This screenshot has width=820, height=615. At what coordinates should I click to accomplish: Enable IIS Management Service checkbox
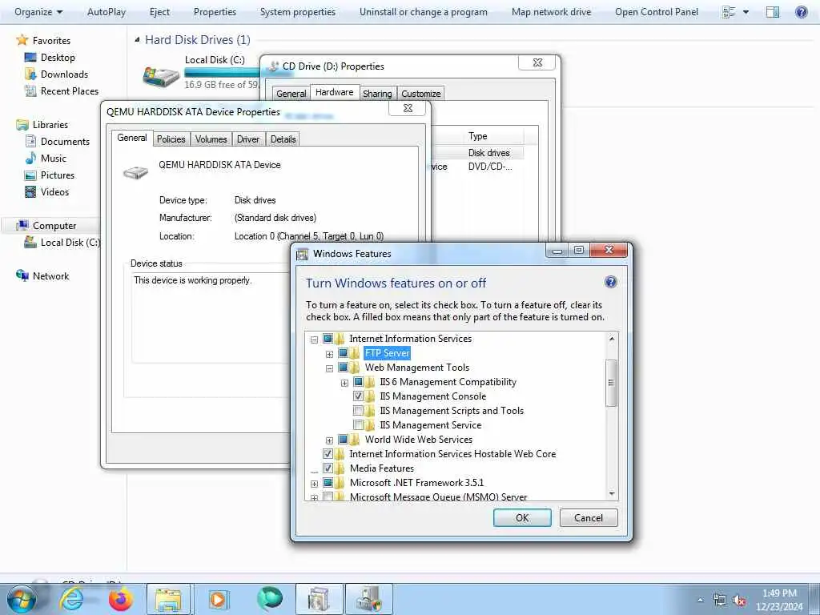click(358, 424)
